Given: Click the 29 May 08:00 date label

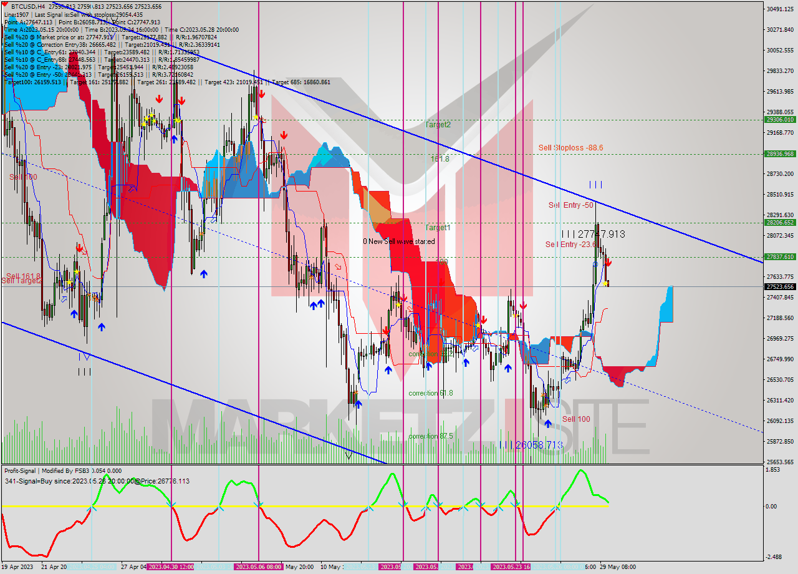Looking at the screenshot, I should pos(619,567).
